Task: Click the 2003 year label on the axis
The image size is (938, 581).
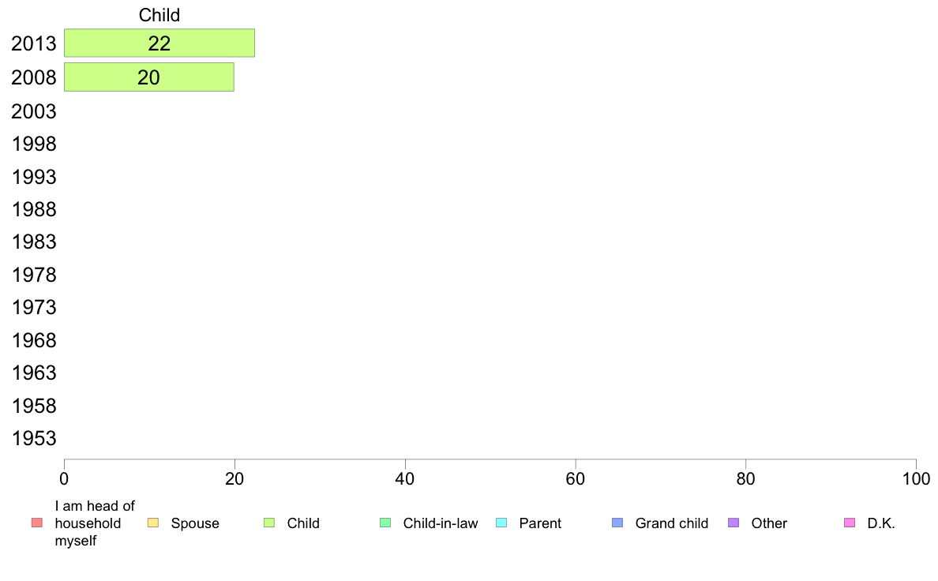Action: 34,111
